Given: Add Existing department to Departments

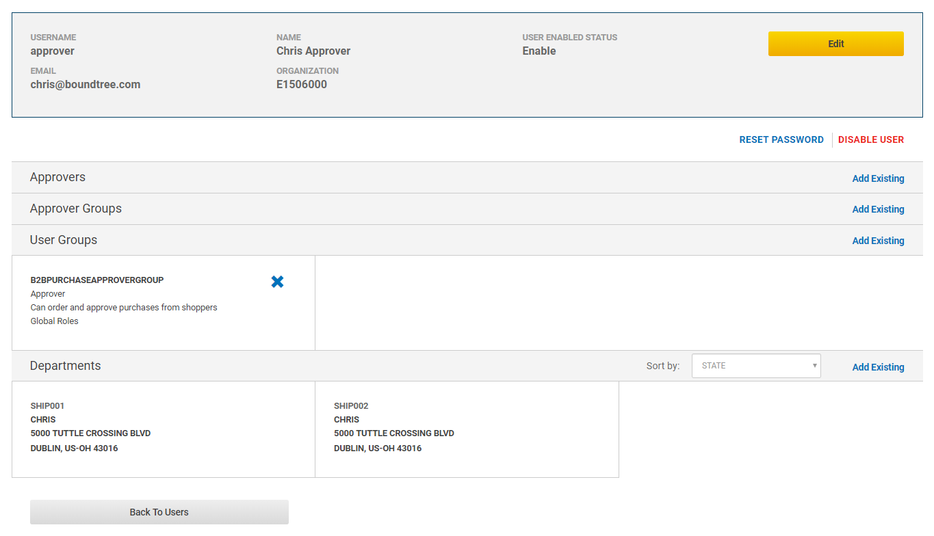Looking at the screenshot, I should pos(878,367).
